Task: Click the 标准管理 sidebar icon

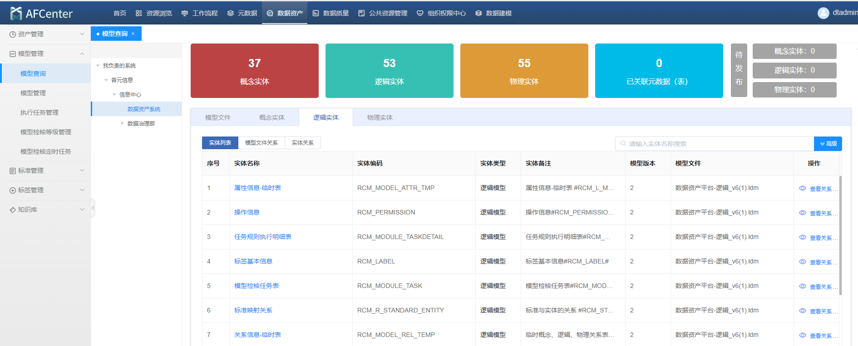Action: 13,171
